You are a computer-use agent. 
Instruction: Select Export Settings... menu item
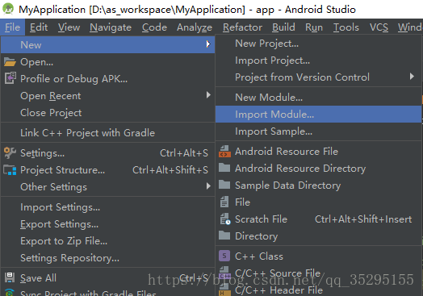pyautogui.click(x=107, y=224)
